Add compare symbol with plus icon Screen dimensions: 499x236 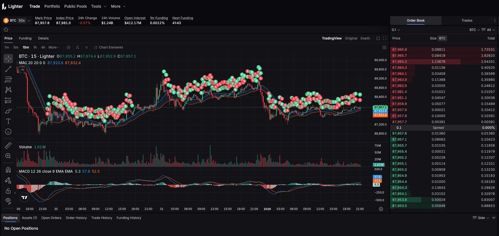[x=68, y=47]
